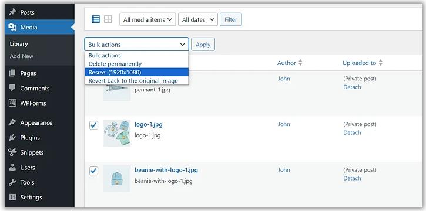Uncheck the logo-1.jpg checkbox

click(x=94, y=125)
